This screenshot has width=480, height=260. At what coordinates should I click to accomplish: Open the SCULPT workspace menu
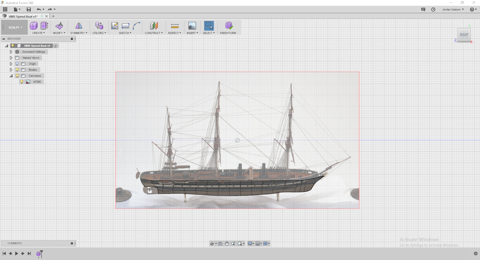[x=14, y=27]
